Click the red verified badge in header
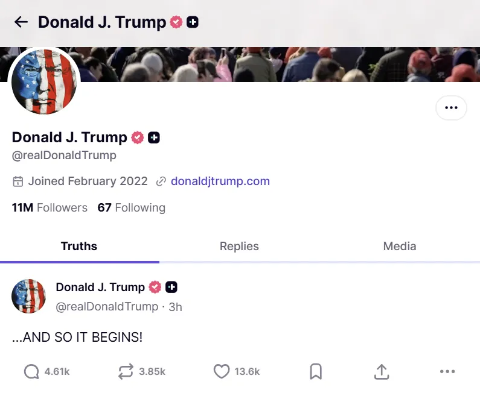Image resolution: width=480 pixels, height=396 pixels. (176, 22)
